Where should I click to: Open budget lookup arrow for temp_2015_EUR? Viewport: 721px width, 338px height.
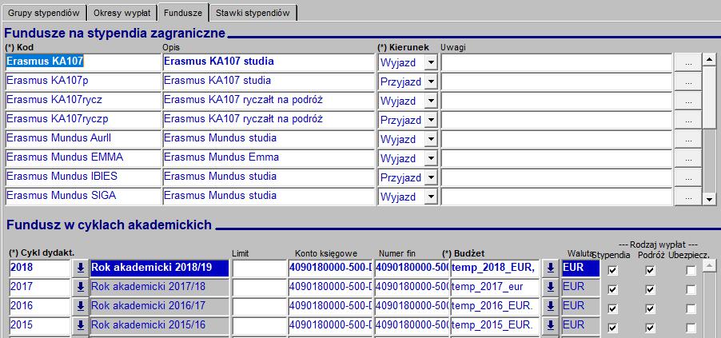(x=550, y=326)
